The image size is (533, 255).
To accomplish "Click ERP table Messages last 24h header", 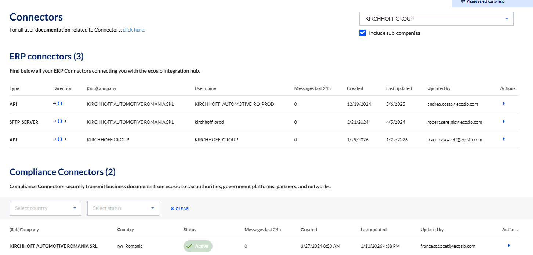I will pyautogui.click(x=312, y=88).
